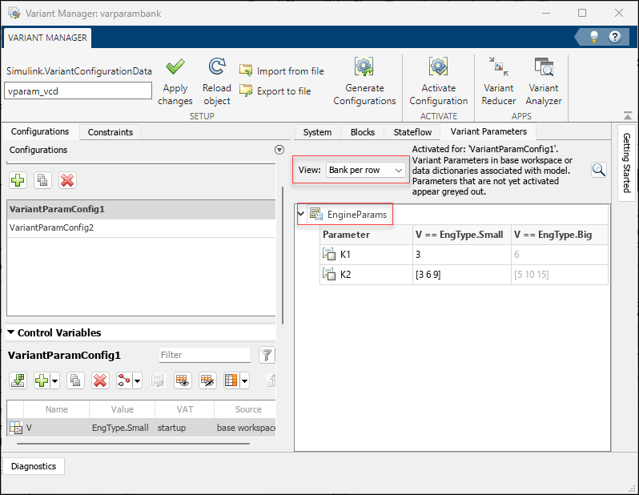Click the table columns view icon
639x495 pixels.
coord(231,380)
